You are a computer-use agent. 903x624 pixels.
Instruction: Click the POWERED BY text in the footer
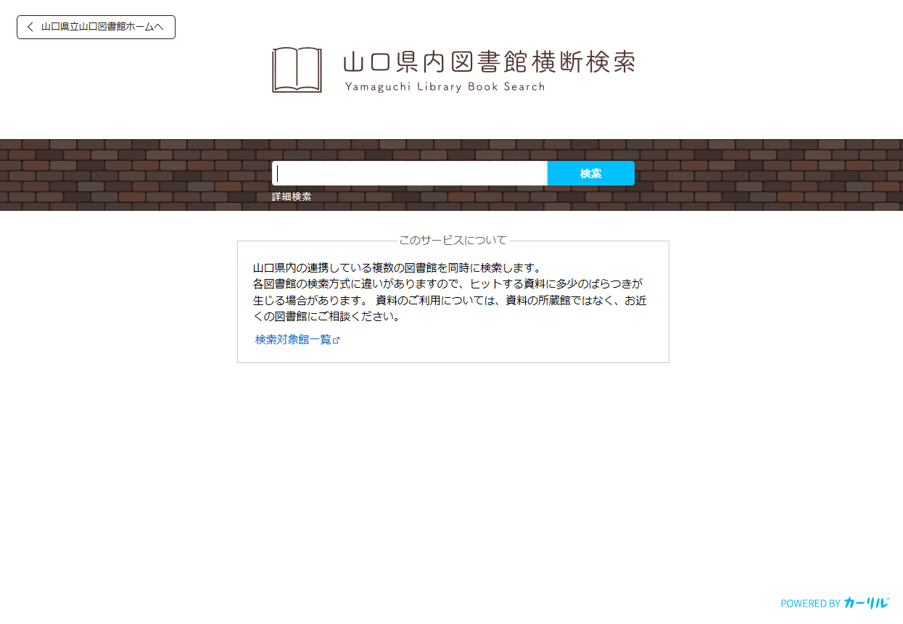tap(810, 603)
